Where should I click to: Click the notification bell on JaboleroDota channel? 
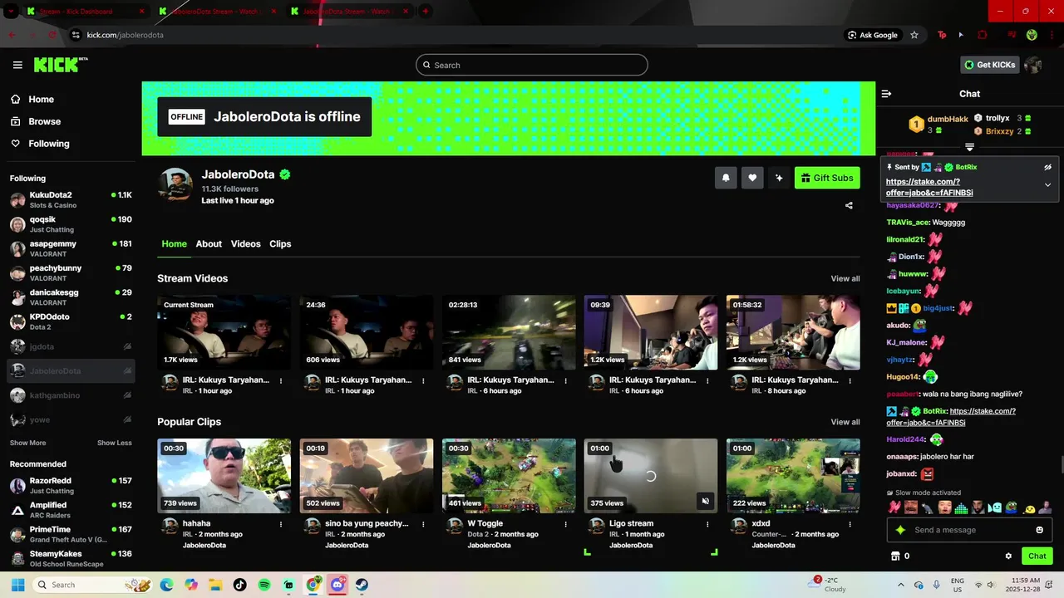point(726,178)
